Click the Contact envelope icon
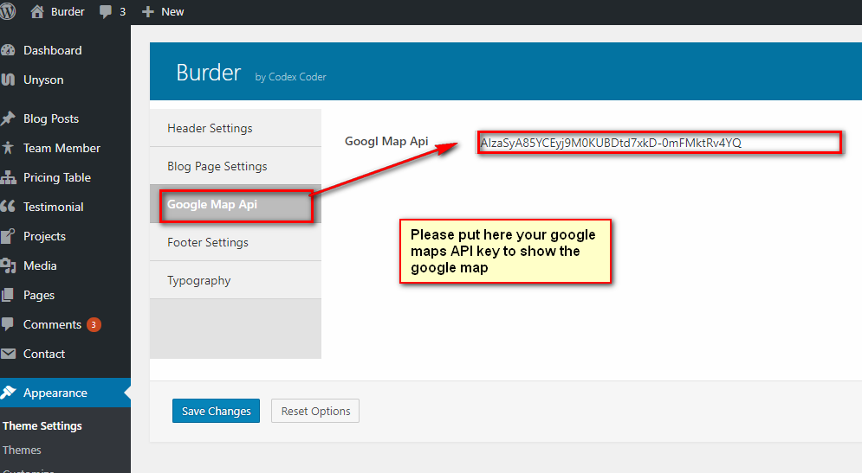Viewport: 862px width, 473px height. tap(8, 354)
